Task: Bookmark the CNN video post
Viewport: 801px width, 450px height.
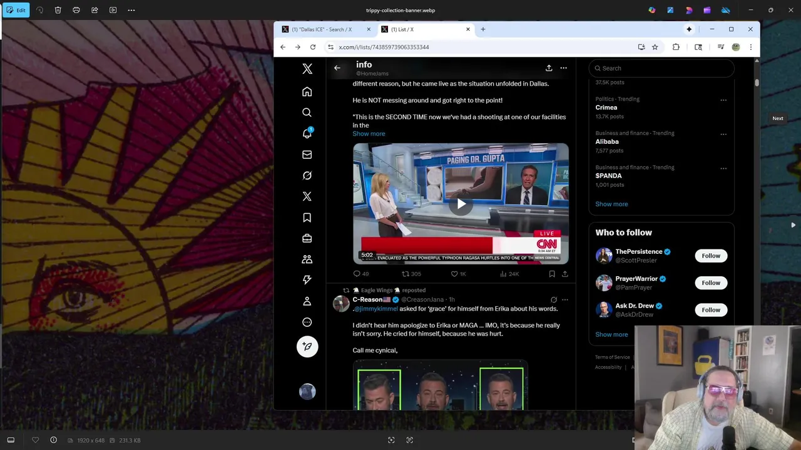Action: (552, 274)
